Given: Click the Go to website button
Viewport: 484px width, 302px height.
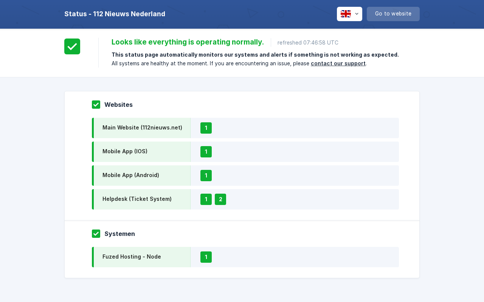Looking at the screenshot, I should (x=393, y=14).
